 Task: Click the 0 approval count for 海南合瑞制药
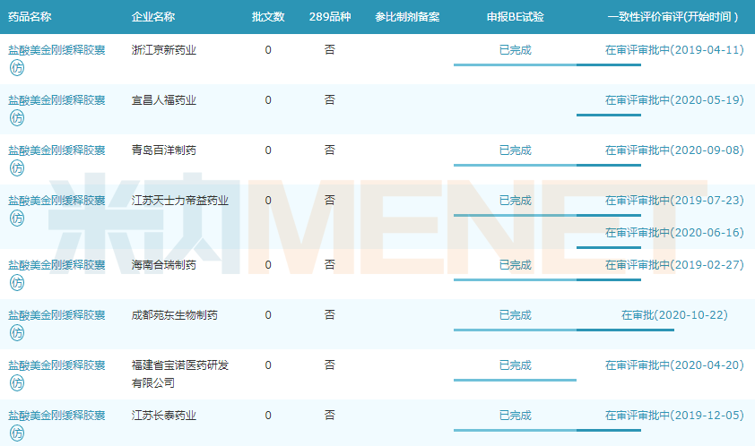[268, 264]
